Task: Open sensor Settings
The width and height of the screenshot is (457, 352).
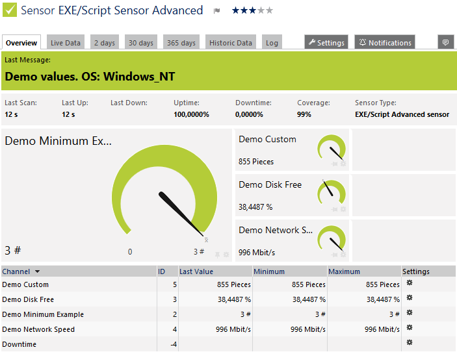Action: (326, 42)
